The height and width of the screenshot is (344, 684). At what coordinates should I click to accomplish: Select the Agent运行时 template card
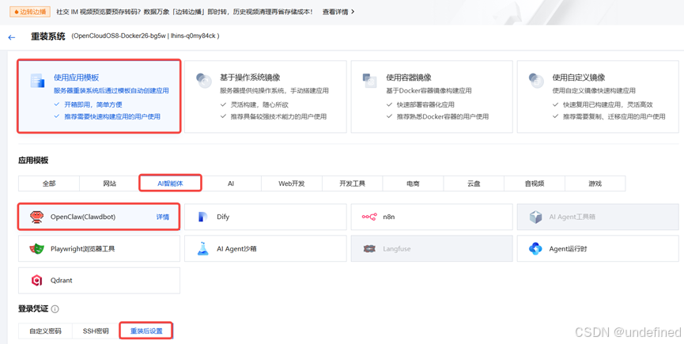(x=598, y=248)
